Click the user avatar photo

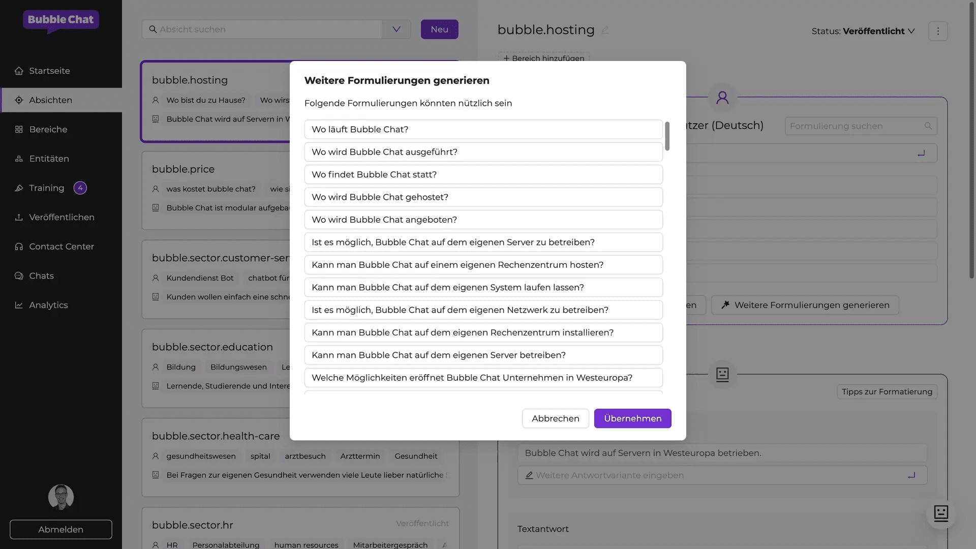(x=61, y=497)
